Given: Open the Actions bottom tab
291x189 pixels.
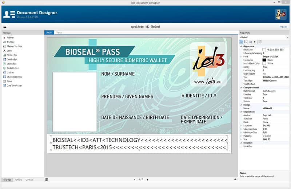Looking at the screenshot, I should click(x=18, y=180).
